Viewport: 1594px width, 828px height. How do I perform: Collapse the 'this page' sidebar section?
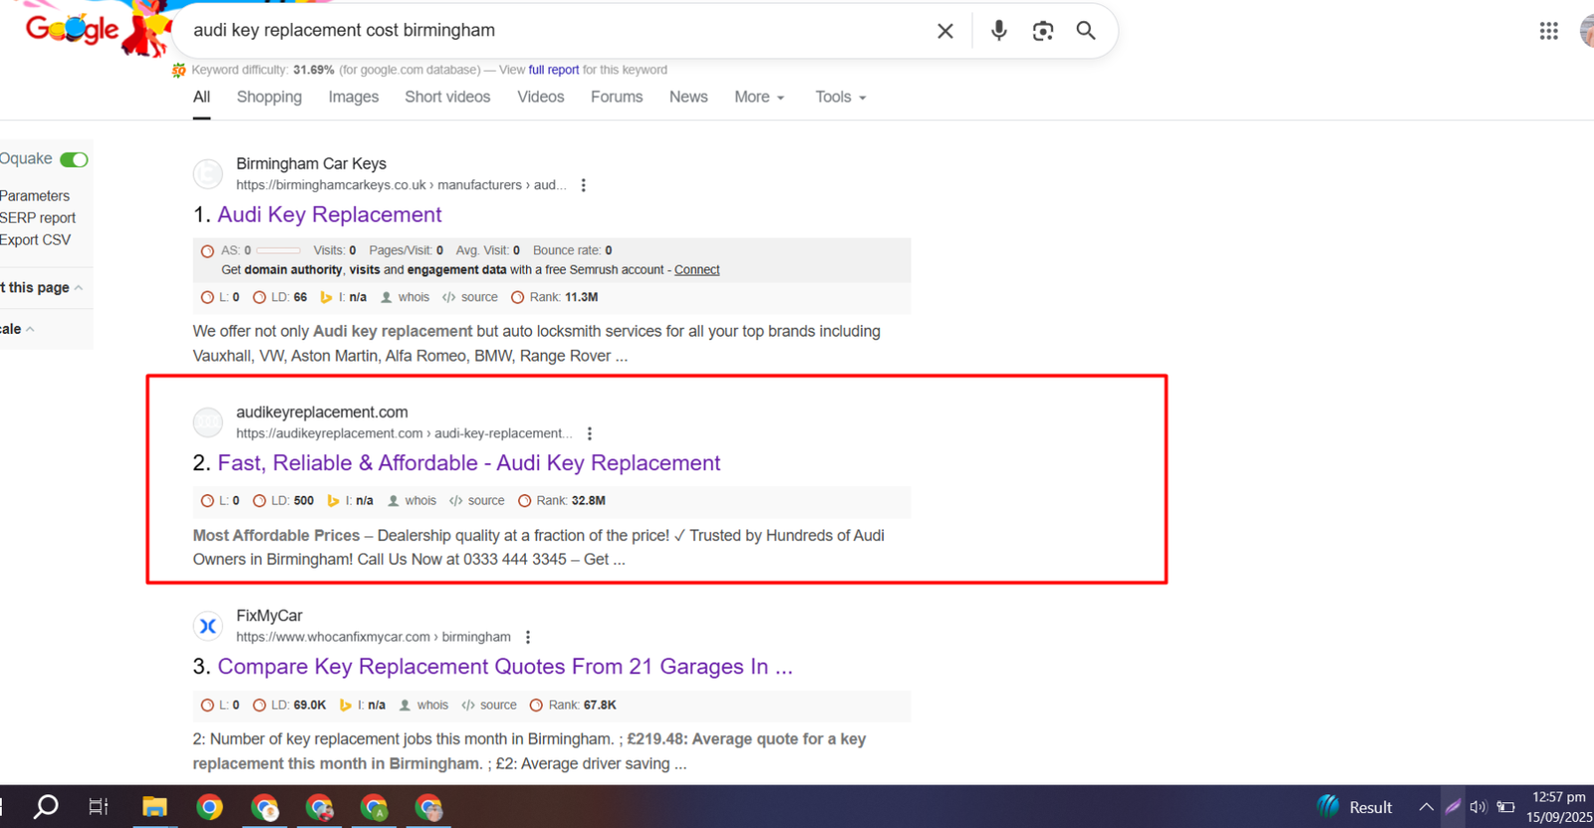coord(79,288)
